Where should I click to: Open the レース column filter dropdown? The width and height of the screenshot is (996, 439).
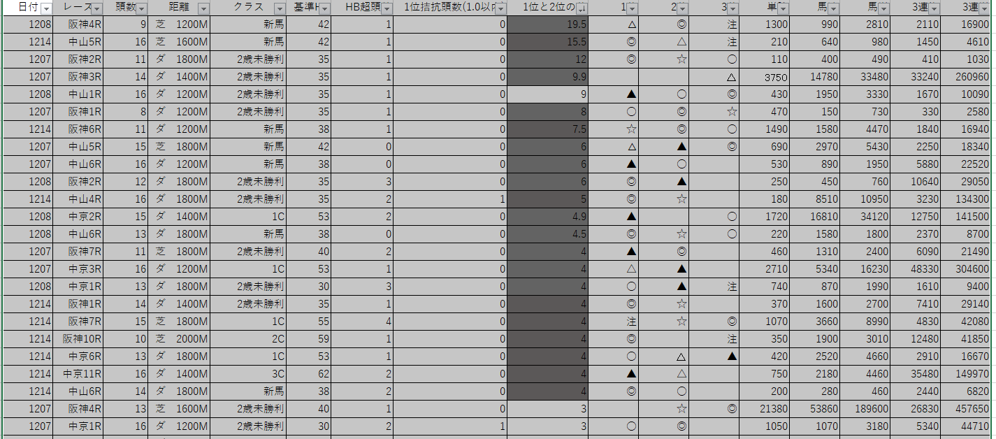pyautogui.click(x=97, y=8)
